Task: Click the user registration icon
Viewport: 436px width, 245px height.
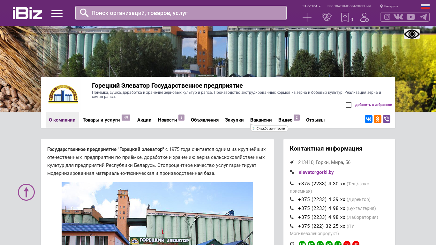Action: click(x=365, y=17)
